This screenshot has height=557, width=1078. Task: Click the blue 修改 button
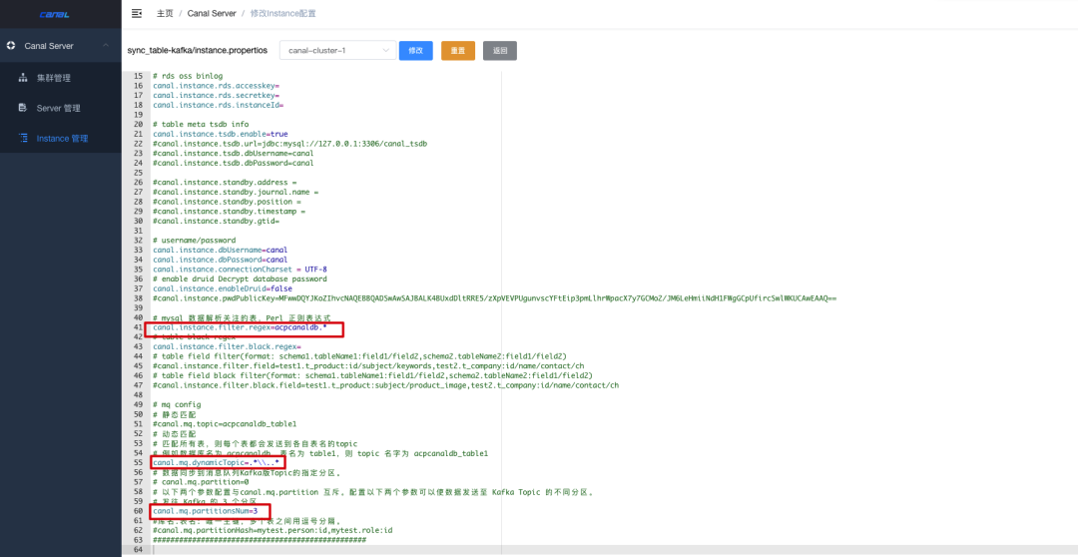[416, 51]
